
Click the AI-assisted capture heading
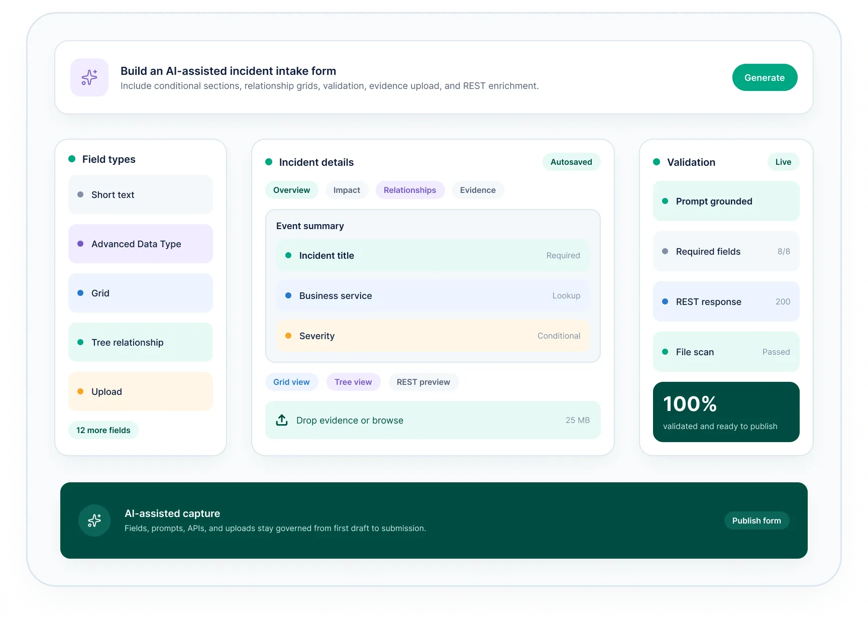click(x=172, y=513)
